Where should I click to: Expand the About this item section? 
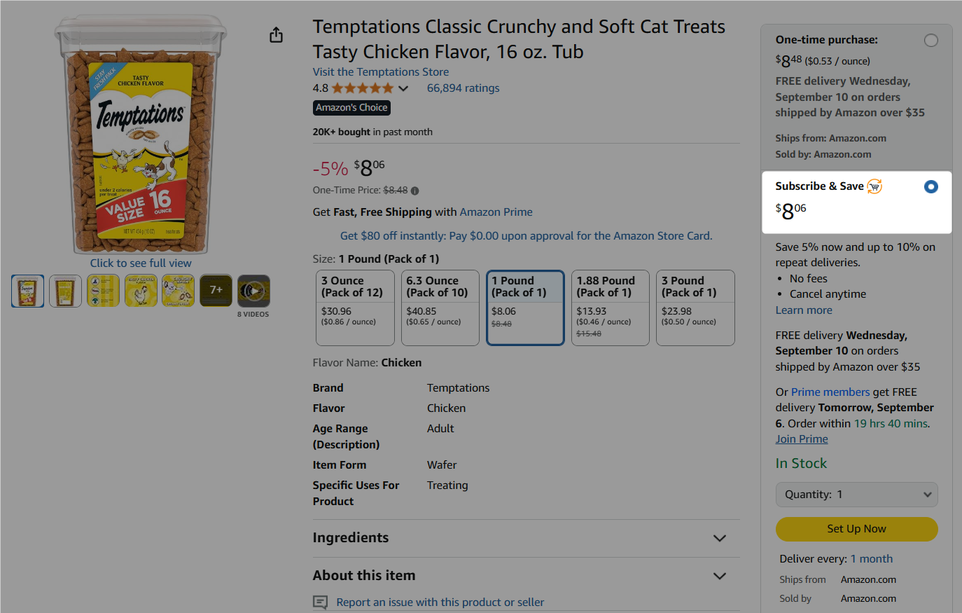(719, 576)
